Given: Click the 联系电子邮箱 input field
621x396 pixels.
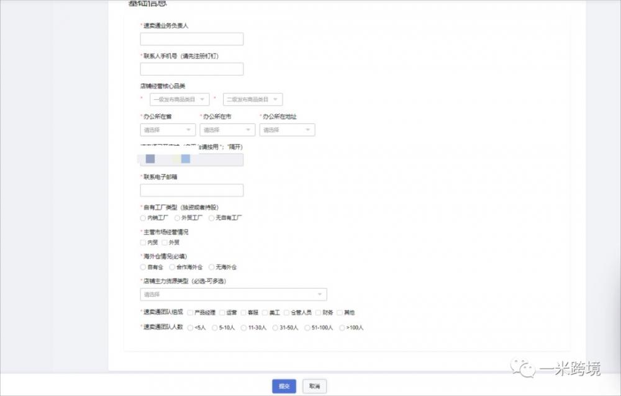Looking at the screenshot, I should (191, 191).
